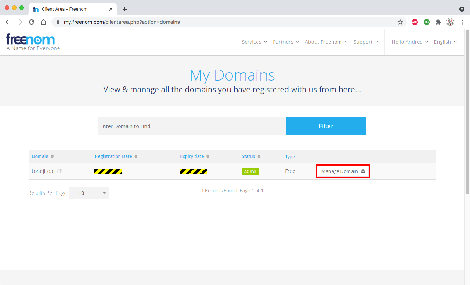470x285 pixels.
Task: Open the AdBlock Plus extension icon
Action: [x=415, y=22]
